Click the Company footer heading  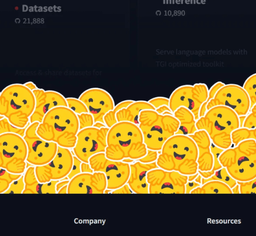coord(90,221)
